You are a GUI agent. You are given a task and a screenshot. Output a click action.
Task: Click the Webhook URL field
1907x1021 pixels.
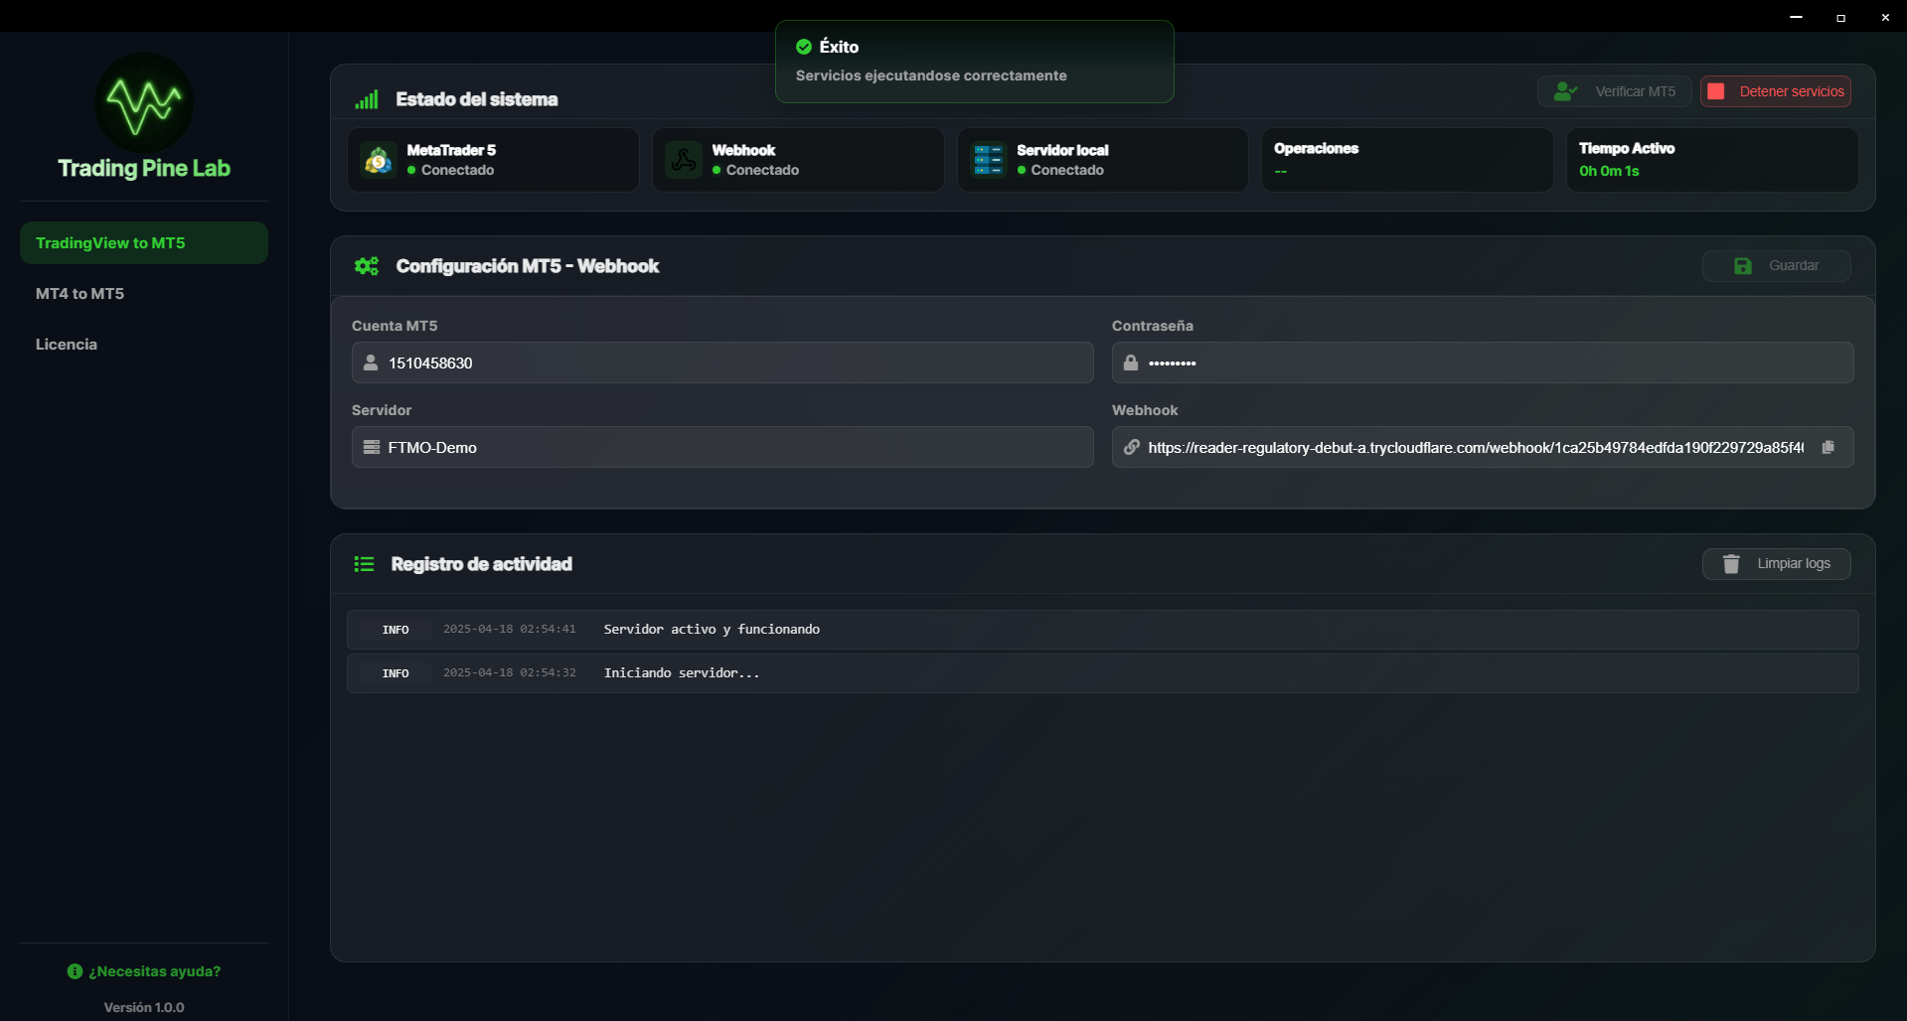point(1483,448)
